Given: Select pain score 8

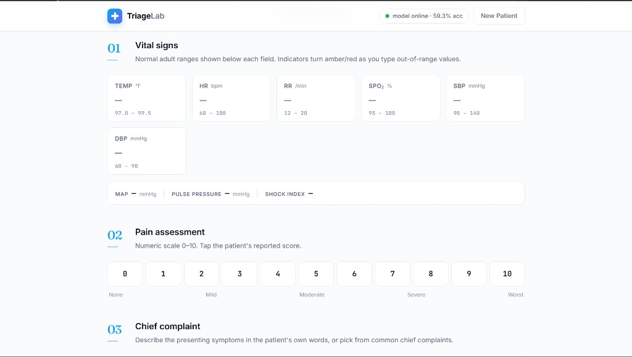Looking at the screenshot, I should coord(430,274).
